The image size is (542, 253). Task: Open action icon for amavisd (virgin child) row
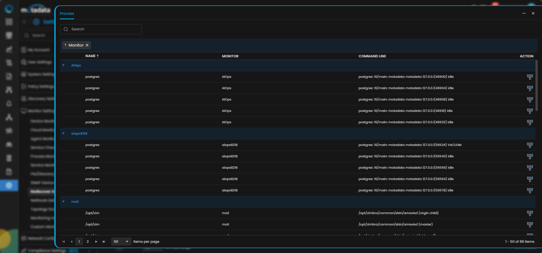530,213
